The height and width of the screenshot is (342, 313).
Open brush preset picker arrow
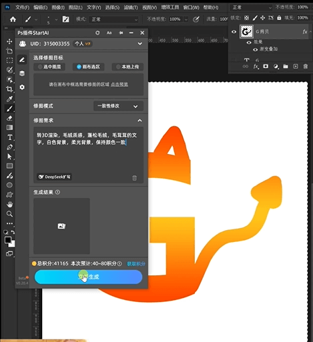point(56,20)
